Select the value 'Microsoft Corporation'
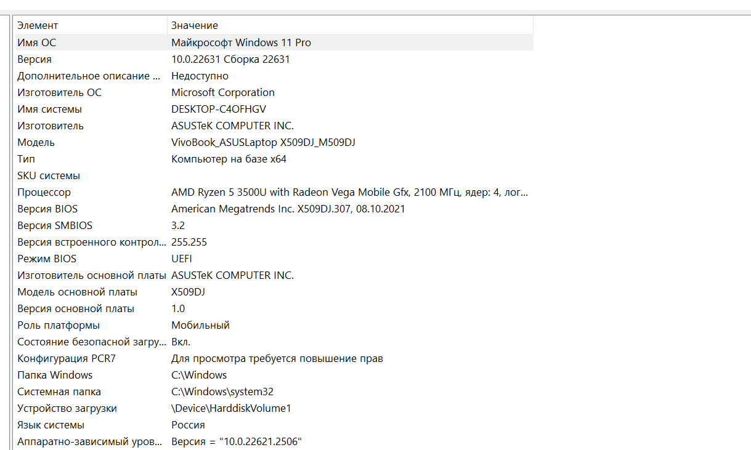 point(223,92)
